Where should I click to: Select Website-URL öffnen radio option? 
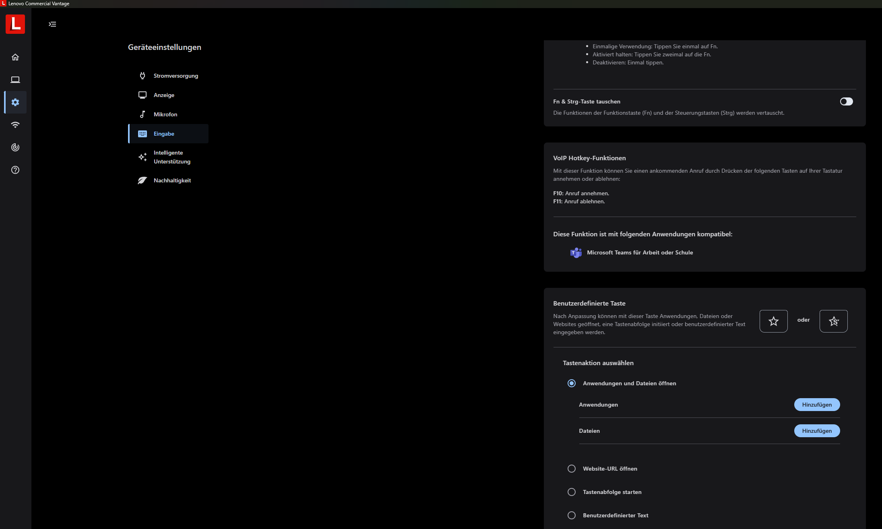point(572,469)
